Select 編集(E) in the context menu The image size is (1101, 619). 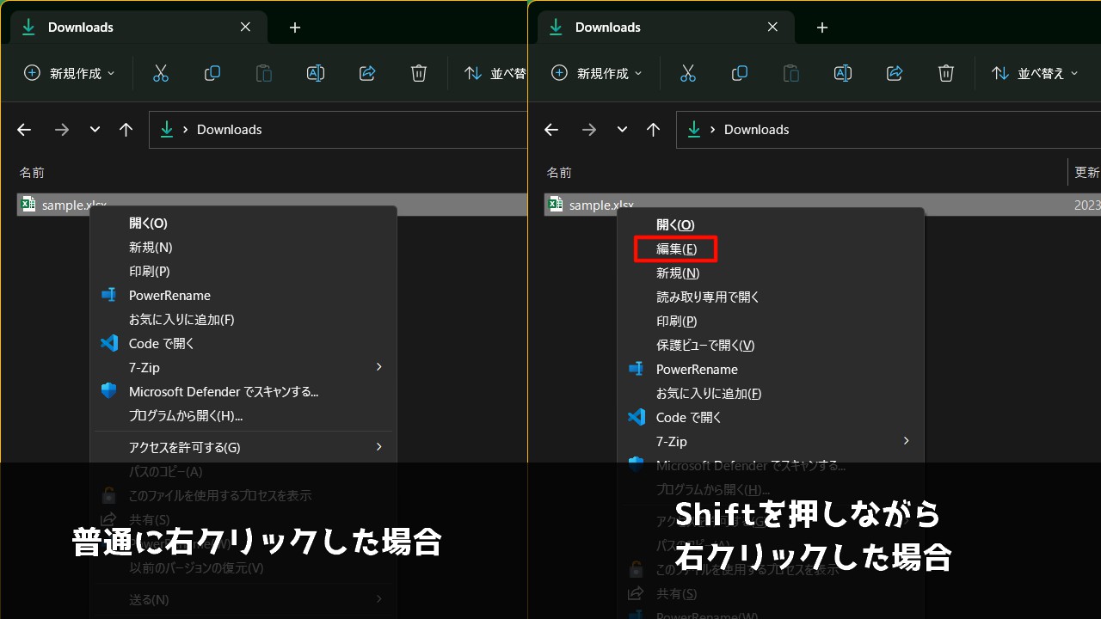pos(676,248)
